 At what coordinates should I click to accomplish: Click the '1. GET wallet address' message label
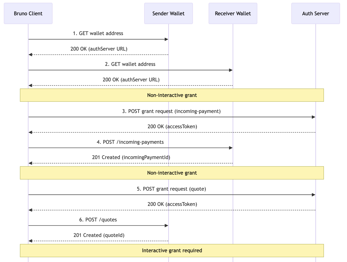(98, 33)
